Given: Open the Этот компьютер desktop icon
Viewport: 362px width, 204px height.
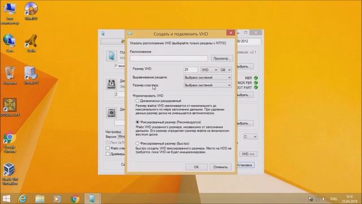Looking at the screenshot, I should tap(10, 13).
